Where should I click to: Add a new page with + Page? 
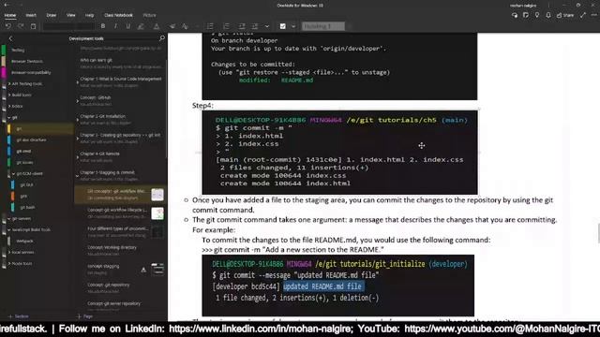pyautogui.click(x=84, y=316)
